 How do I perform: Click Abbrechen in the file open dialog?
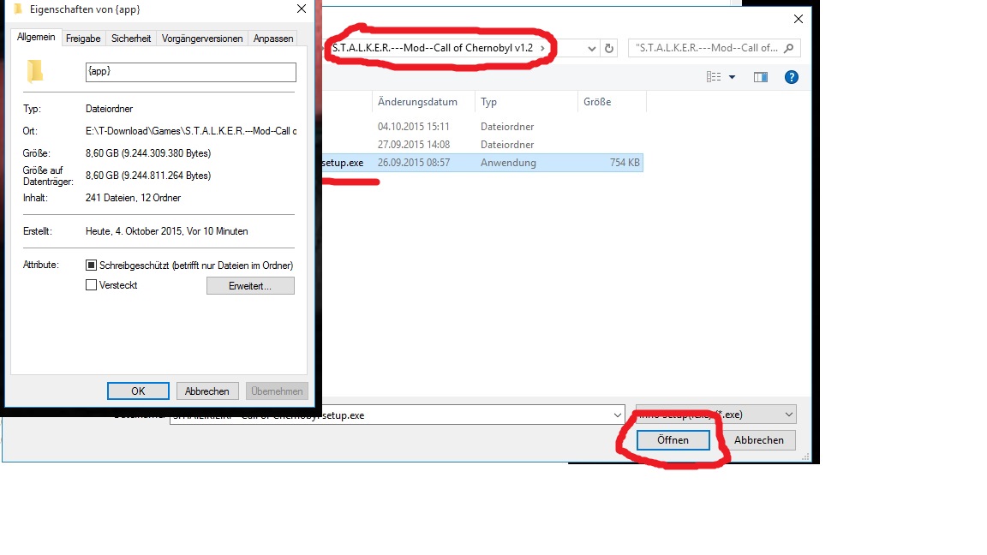click(x=758, y=440)
